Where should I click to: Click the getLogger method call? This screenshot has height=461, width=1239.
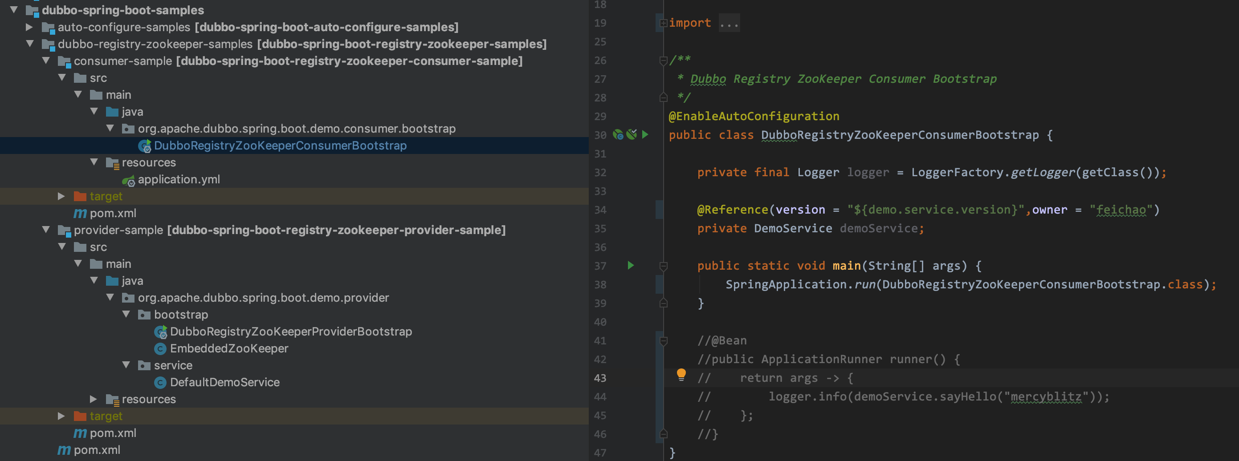(1042, 172)
